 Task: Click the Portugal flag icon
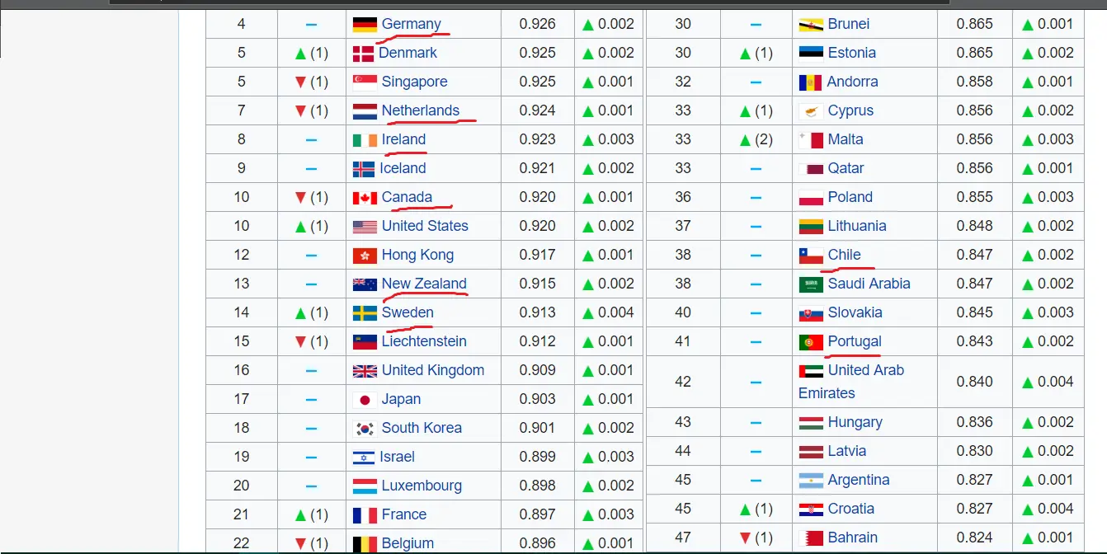point(811,342)
